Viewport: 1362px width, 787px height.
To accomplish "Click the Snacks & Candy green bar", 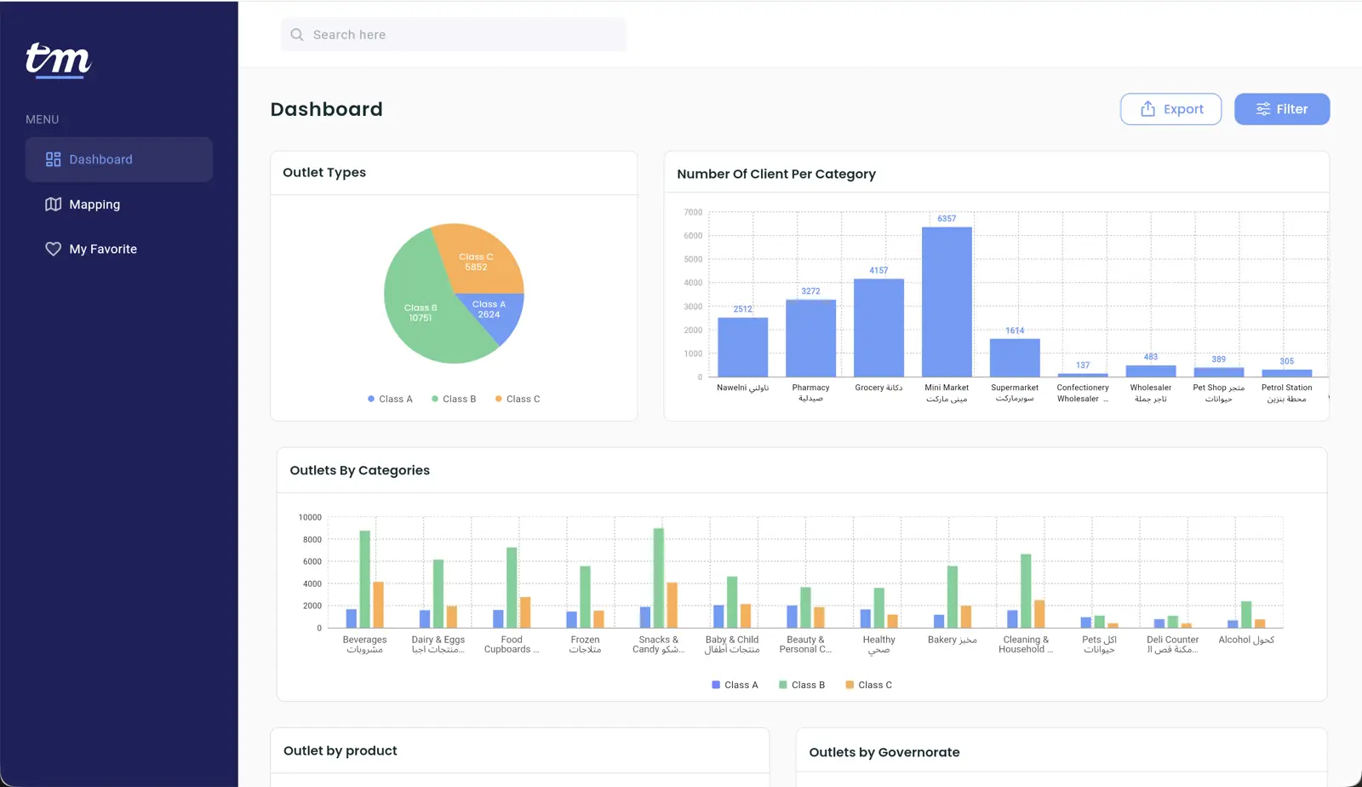I will click(659, 578).
